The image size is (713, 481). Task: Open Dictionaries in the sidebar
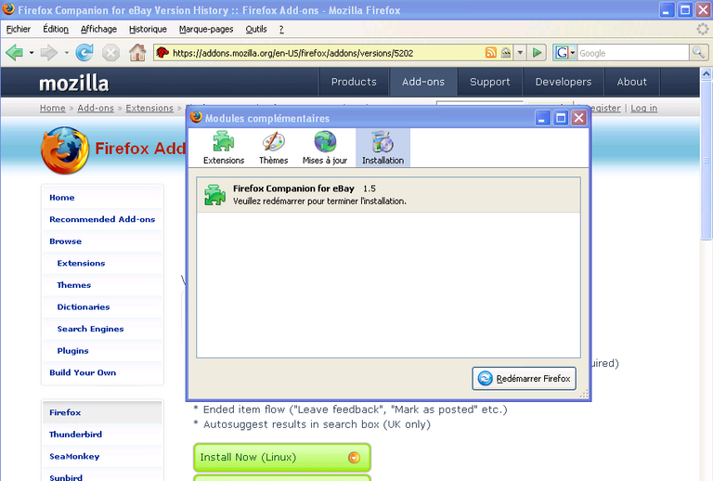click(x=84, y=306)
